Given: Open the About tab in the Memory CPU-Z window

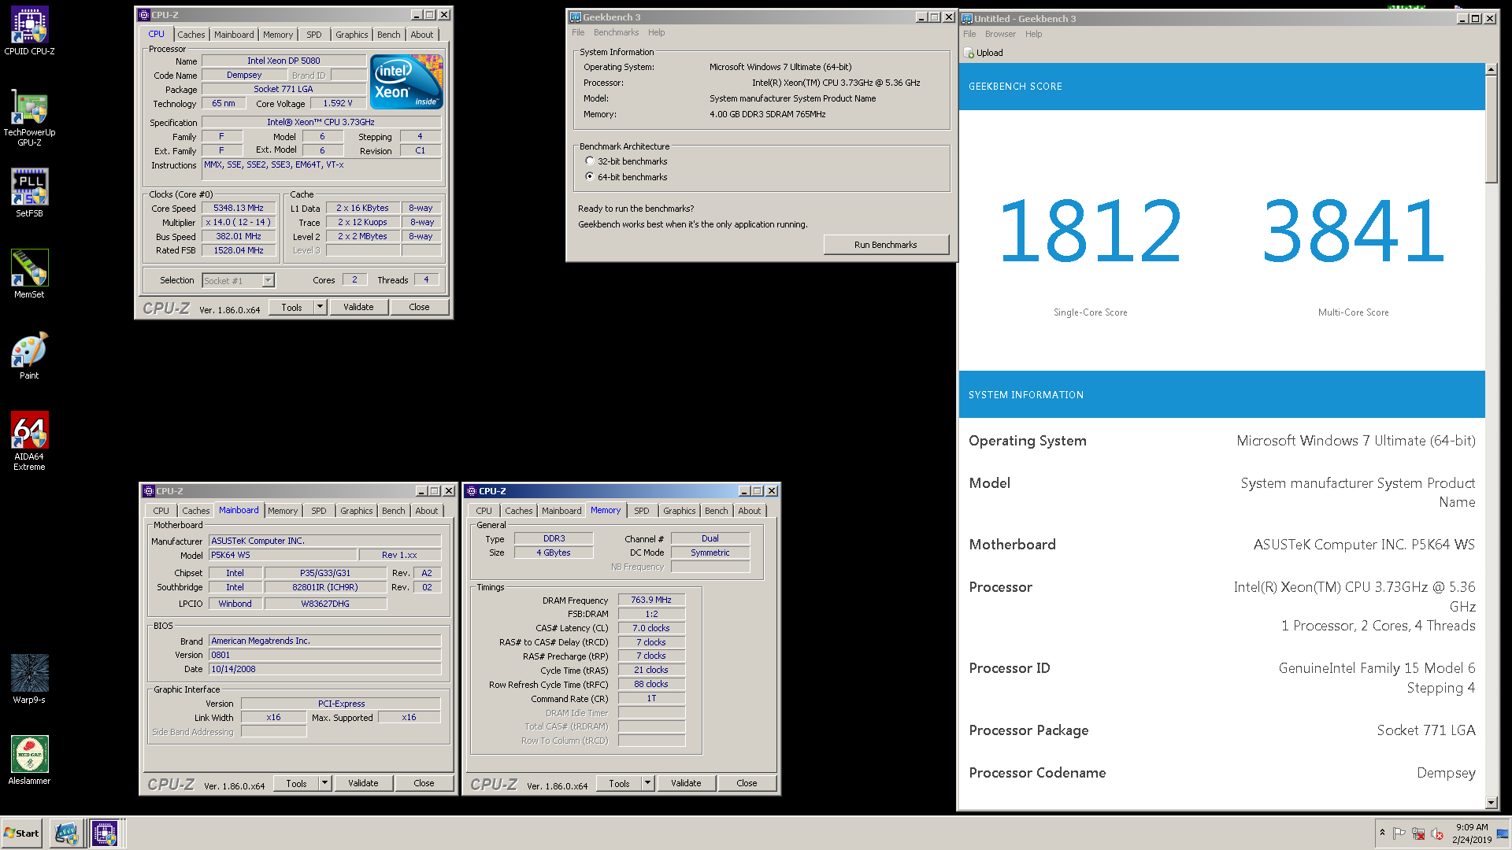Looking at the screenshot, I should point(749,511).
